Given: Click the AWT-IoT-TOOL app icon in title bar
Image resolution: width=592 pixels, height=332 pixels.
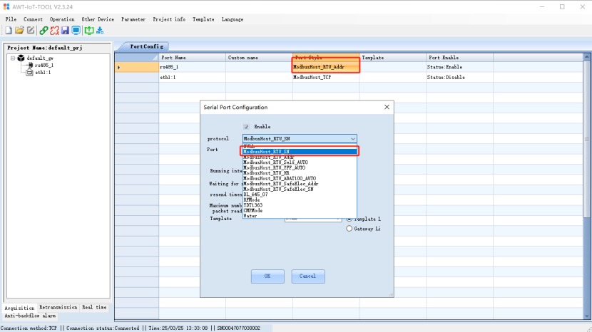Looking at the screenshot, I should click(x=6, y=7).
